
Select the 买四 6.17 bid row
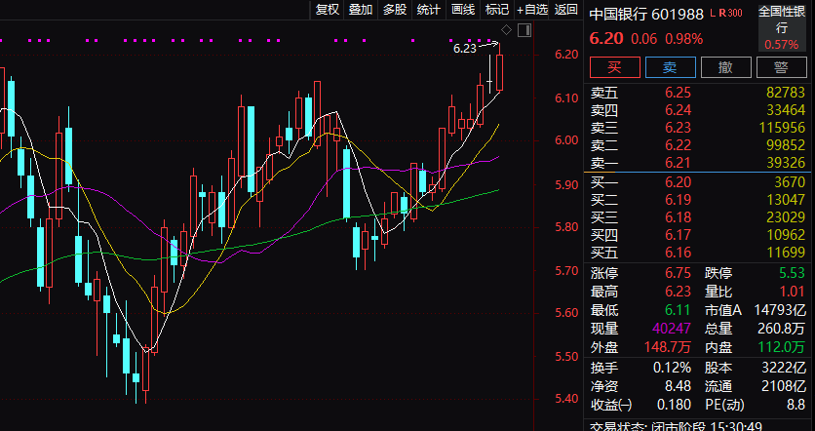(x=698, y=235)
